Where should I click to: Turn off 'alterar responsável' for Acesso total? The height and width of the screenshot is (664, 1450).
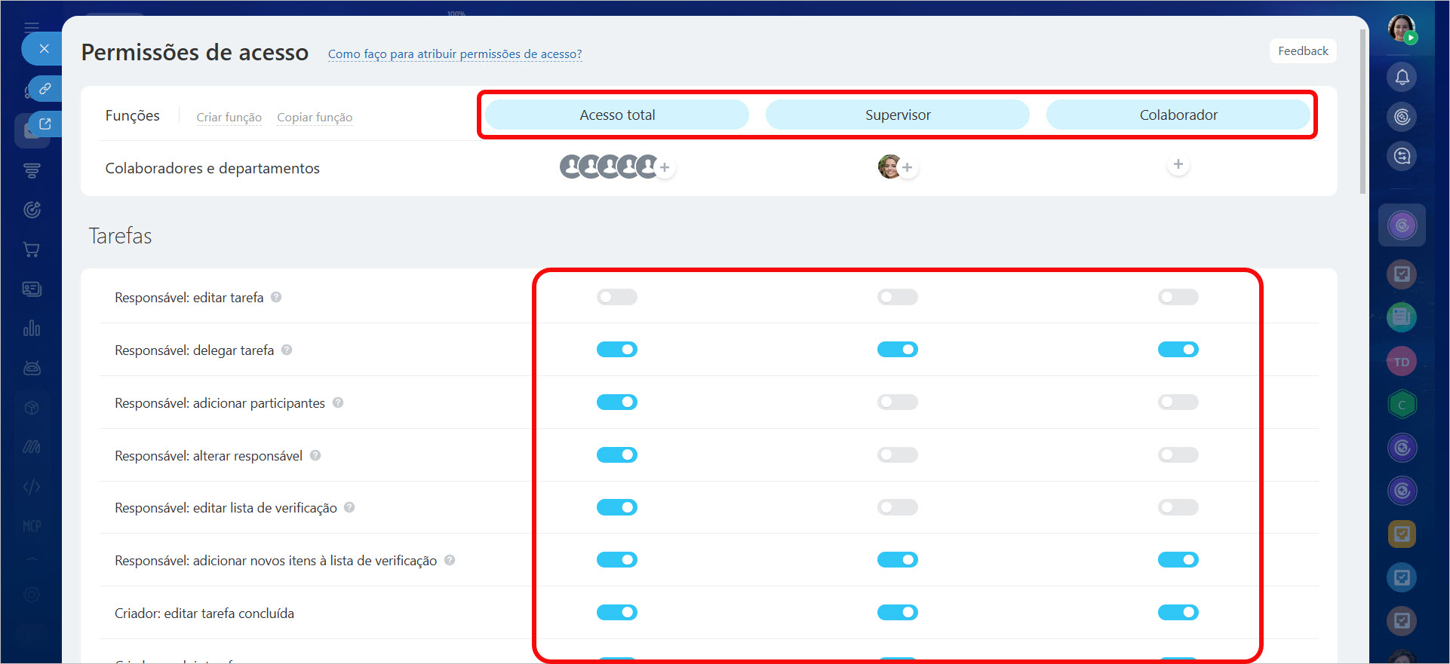tap(616, 455)
